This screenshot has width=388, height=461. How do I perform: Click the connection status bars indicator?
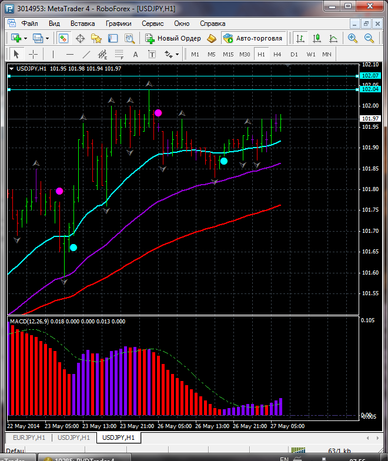[x=299, y=450]
